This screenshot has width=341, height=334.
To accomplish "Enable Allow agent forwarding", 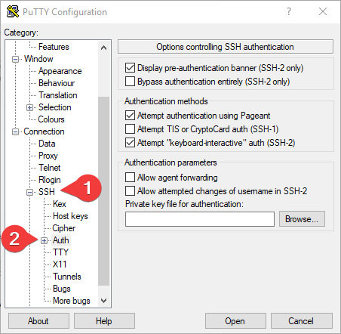I will [x=130, y=177].
